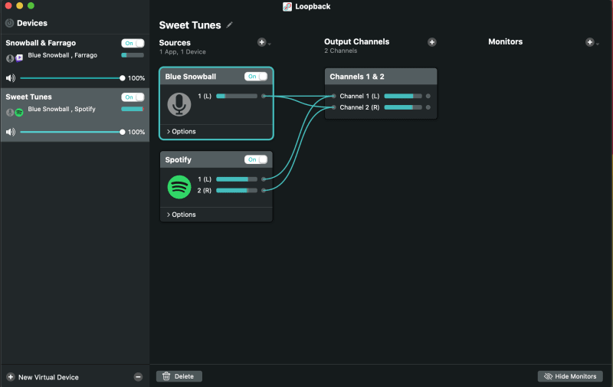Click the Blue Snowball 1 (L) output connector dot
The width and height of the screenshot is (613, 387).
(x=264, y=96)
